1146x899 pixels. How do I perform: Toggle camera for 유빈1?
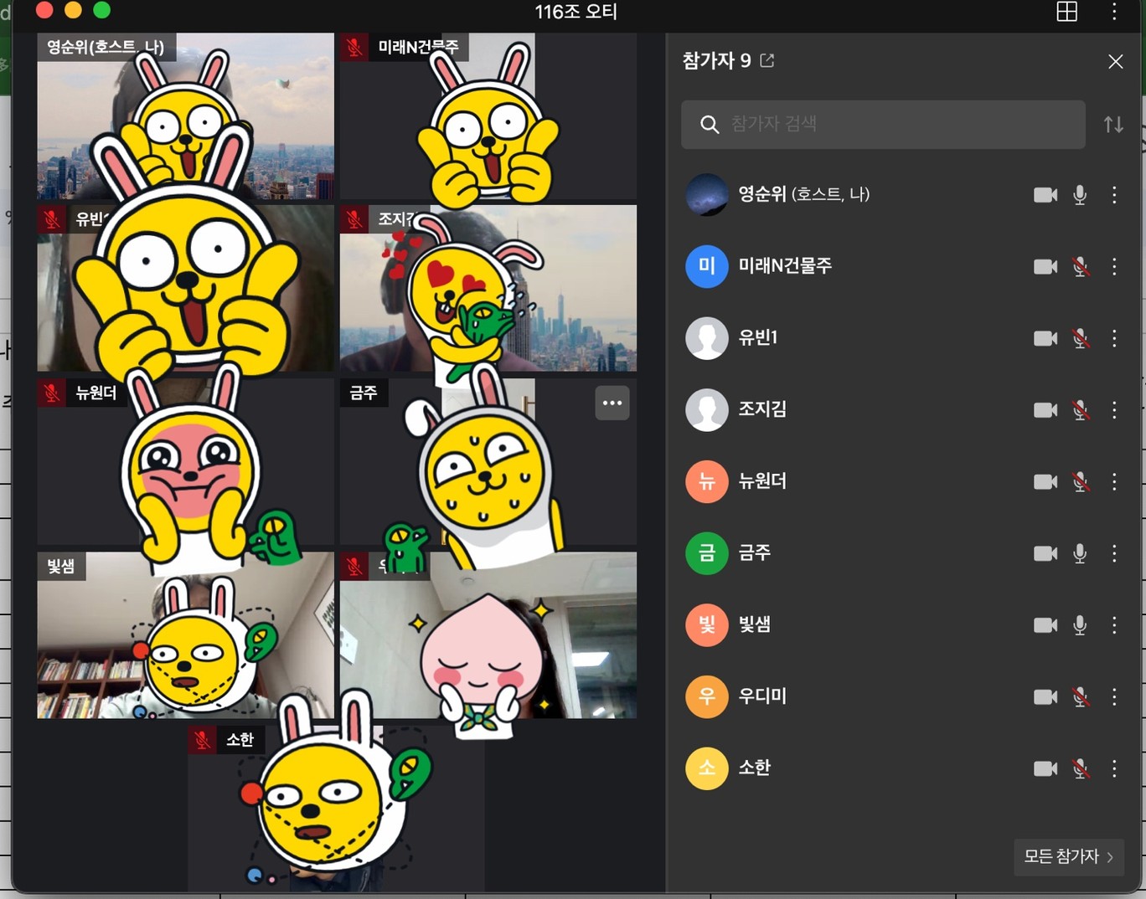1045,338
